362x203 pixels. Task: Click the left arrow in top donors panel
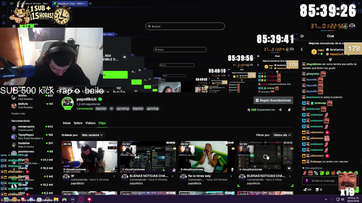pyautogui.click(x=302, y=49)
